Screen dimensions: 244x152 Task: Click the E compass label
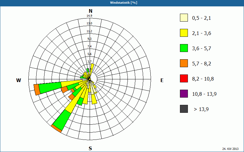click(x=162, y=80)
